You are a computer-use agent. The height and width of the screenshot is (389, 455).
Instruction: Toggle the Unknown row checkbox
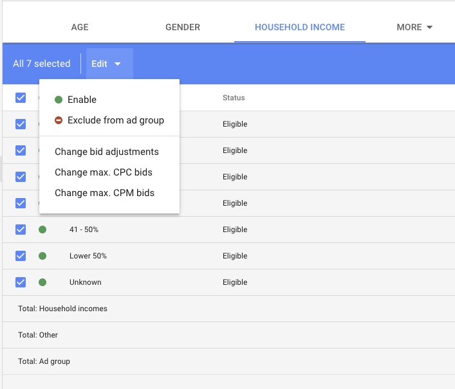(21, 282)
